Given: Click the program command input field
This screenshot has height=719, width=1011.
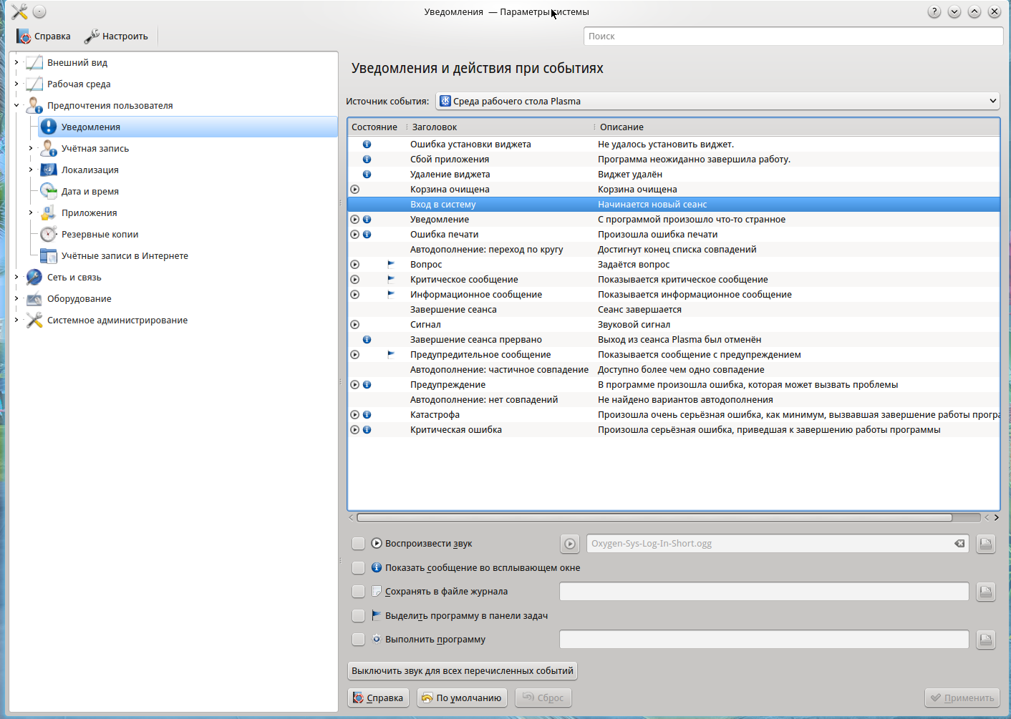Looking at the screenshot, I should [764, 640].
